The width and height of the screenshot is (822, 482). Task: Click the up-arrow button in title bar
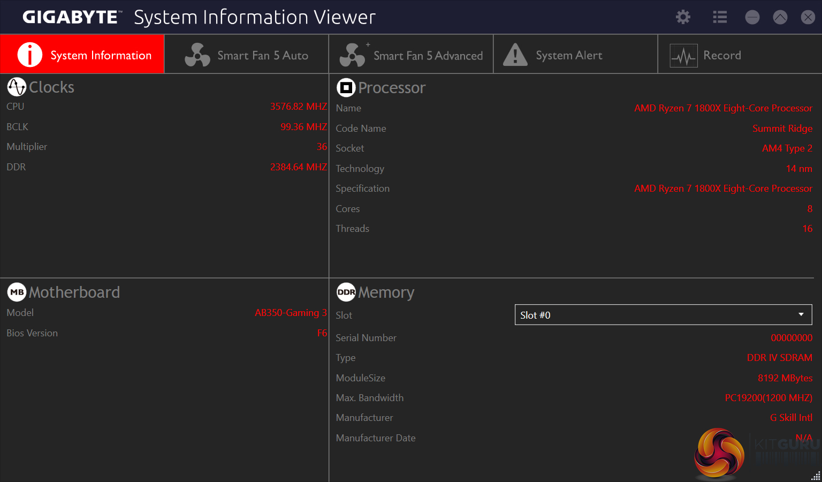click(780, 17)
